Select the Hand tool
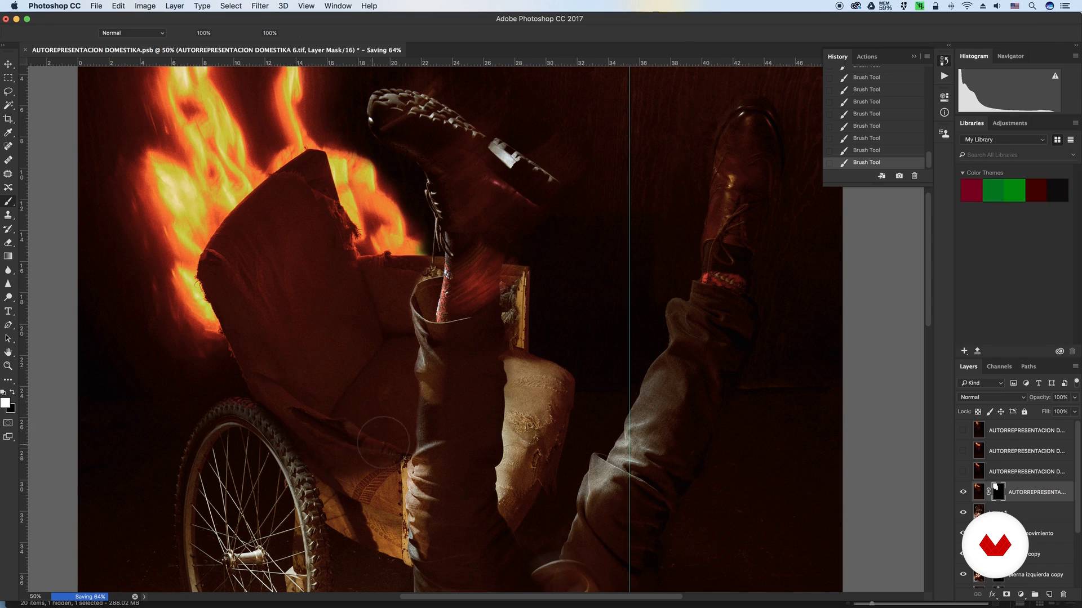Viewport: 1082px width, 608px height. pyautogui.click(x=8, y=352)
